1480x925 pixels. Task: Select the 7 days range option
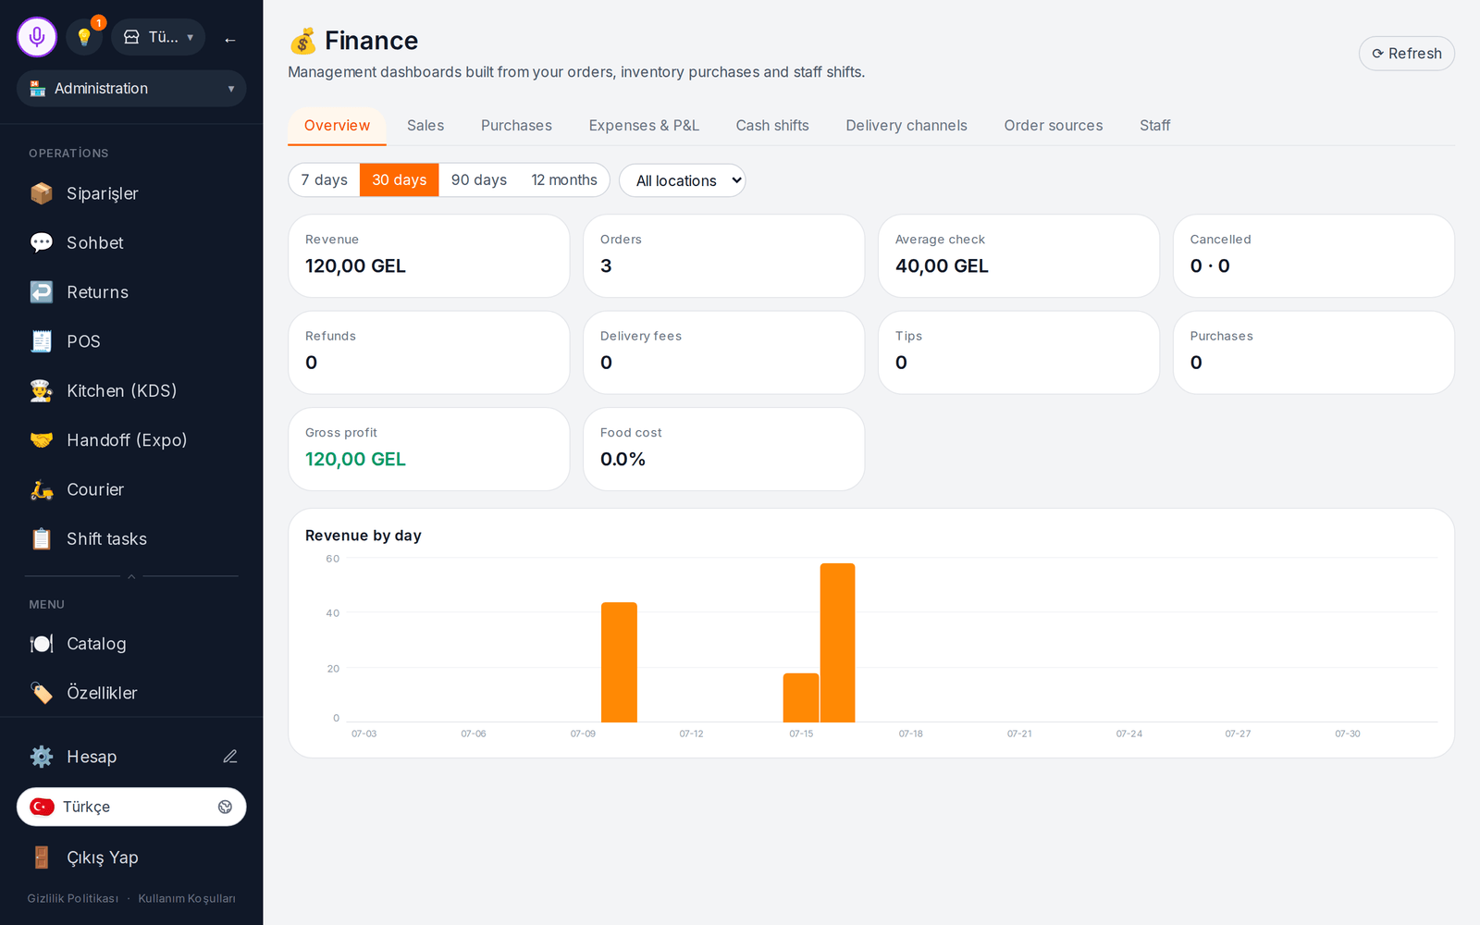click(325, 179)
